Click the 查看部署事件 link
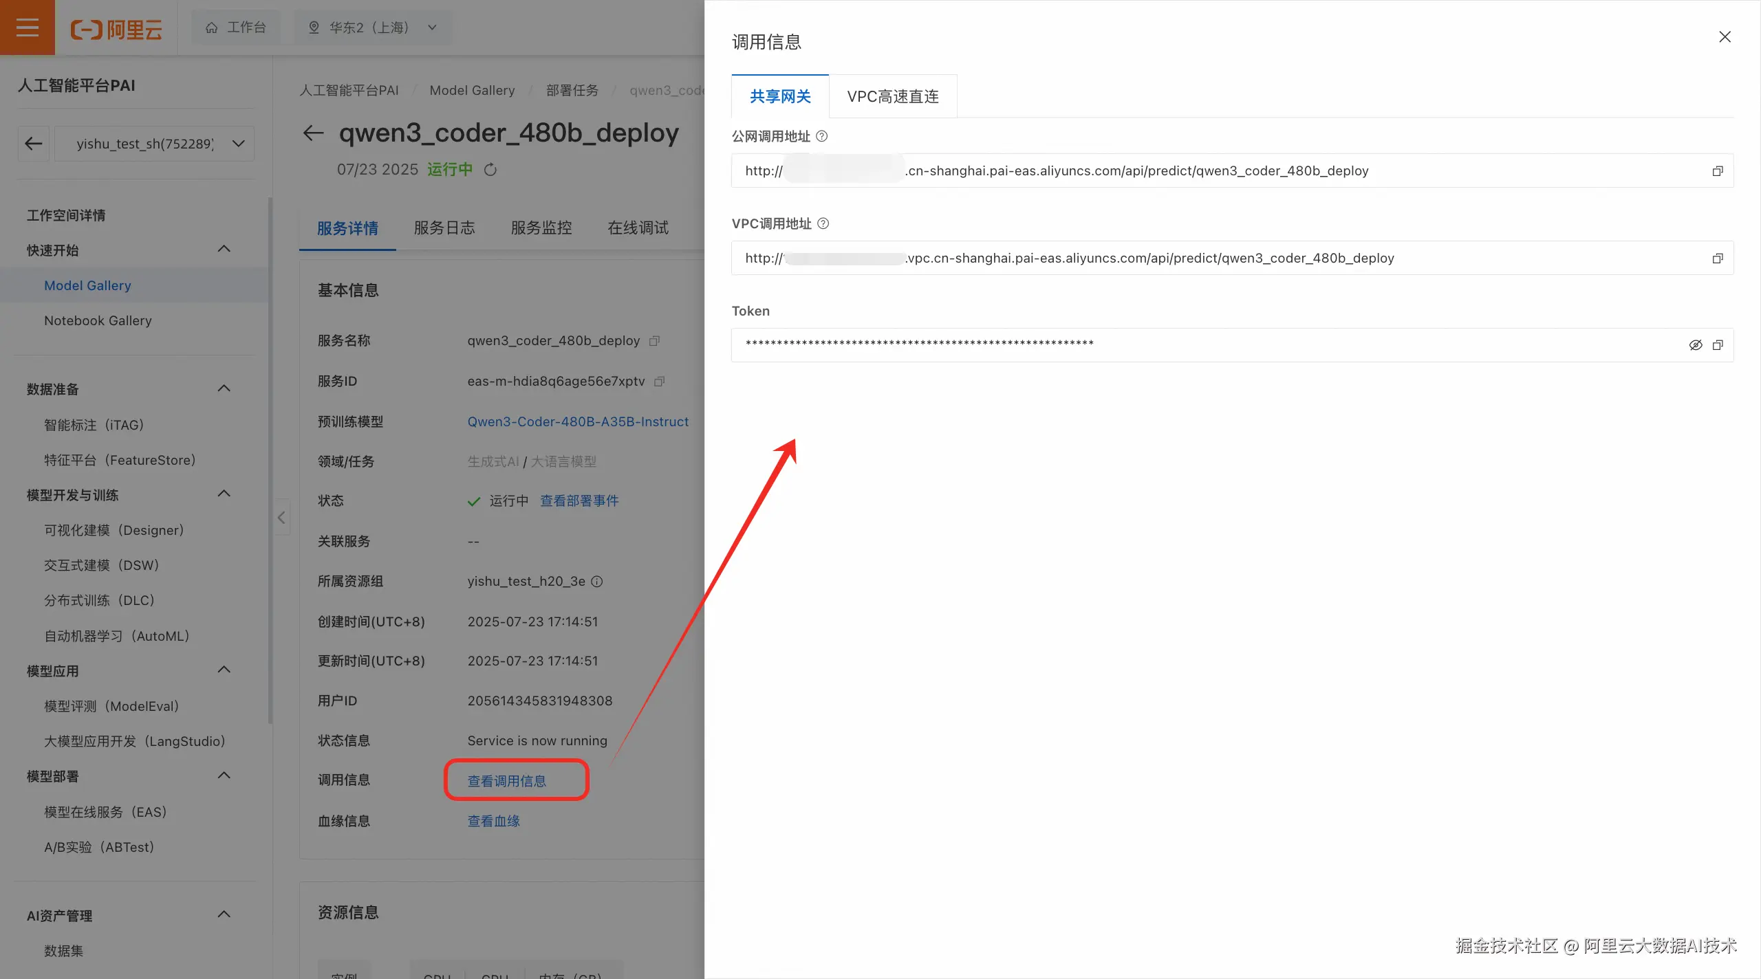 click(x=579, y=500)
